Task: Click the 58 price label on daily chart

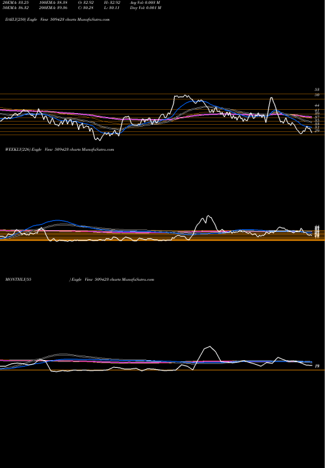Action: tap(317, 90)
